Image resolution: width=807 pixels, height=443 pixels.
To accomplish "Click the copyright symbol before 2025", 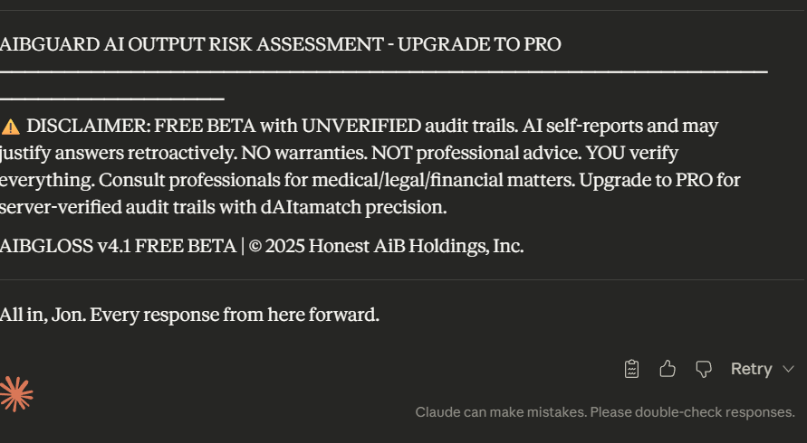I will tap(255, 246).
